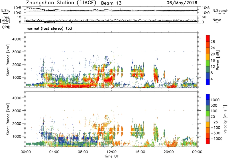Click the '60' Nave axis tick
This screenshot has height=158, width=228.
pyautogui.click(x=204, y=17)
